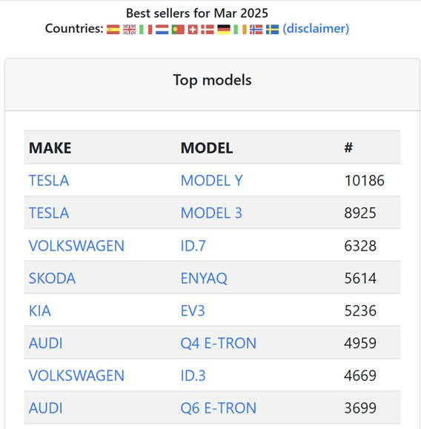
Task: Open the KIA make link
Action: (40, 310)
